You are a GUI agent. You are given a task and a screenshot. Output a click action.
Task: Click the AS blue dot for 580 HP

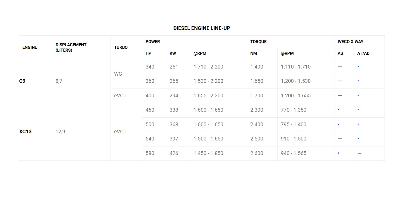point(338,153)
